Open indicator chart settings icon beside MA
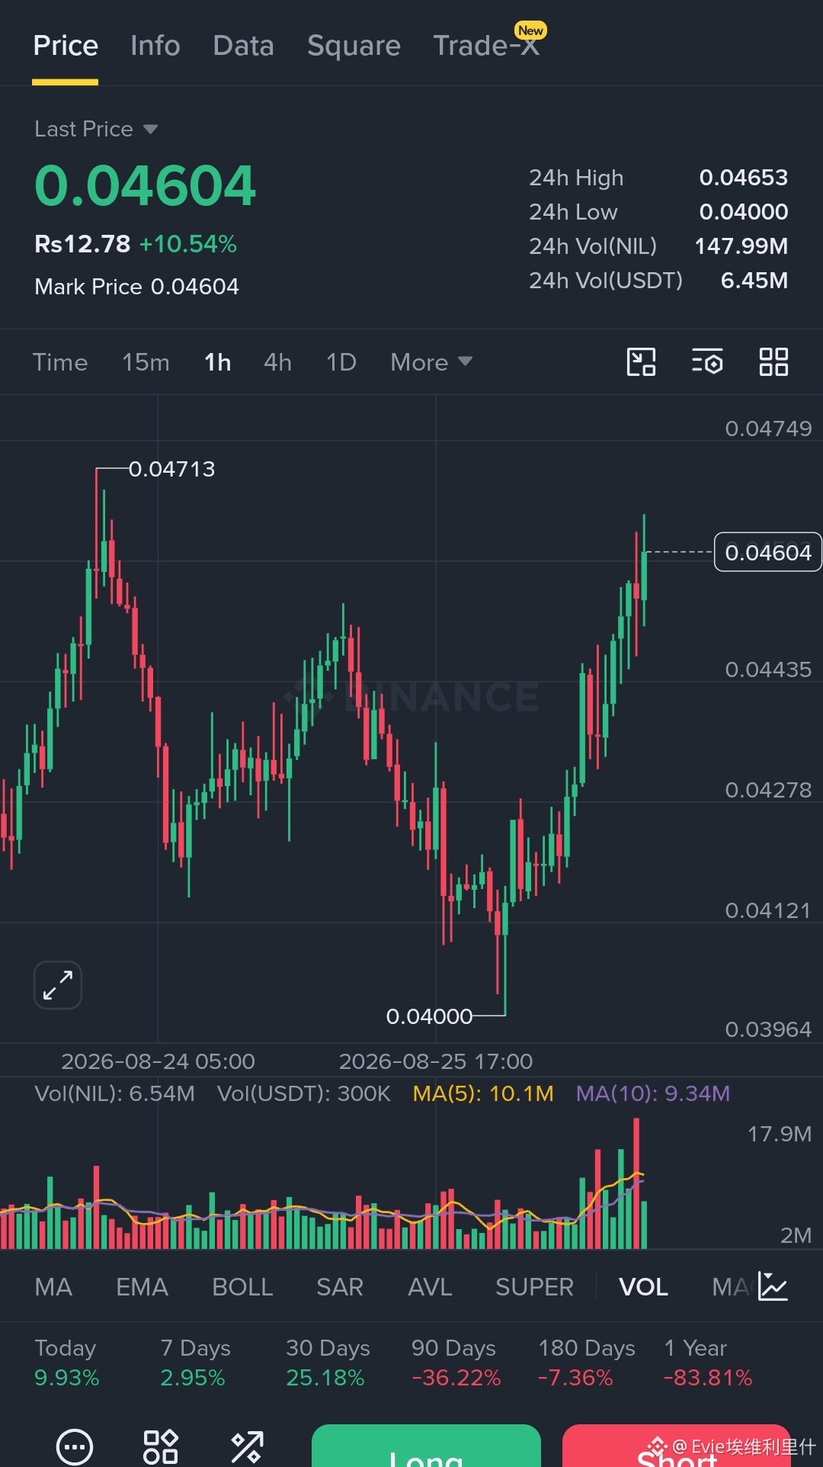 pyautogui.click(x=773, y=1286)
